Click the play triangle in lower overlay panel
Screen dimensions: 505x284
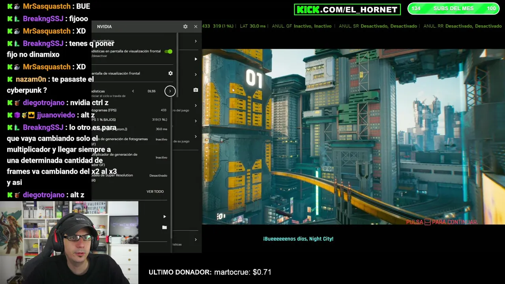165,217
